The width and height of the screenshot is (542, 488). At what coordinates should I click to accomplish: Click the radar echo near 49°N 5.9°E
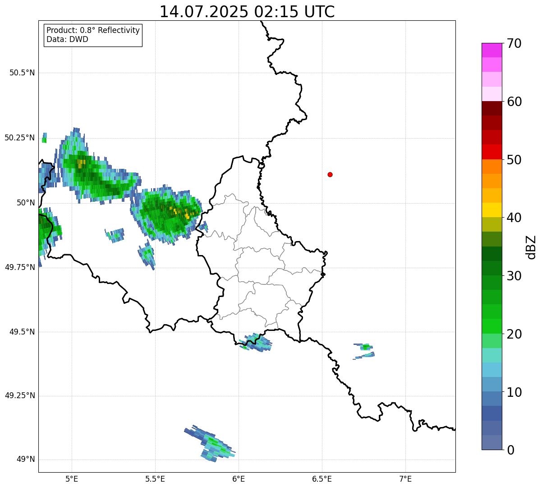coord(210,444)
